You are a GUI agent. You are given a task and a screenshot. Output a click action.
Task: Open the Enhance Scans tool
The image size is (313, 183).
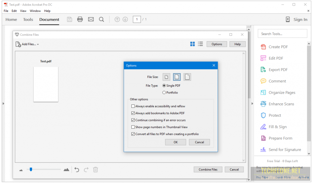277,104
